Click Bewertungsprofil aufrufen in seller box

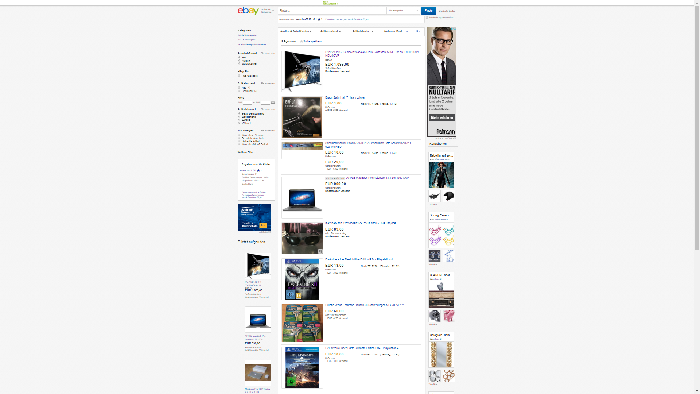pyautogui.click(x=253, y=192)
